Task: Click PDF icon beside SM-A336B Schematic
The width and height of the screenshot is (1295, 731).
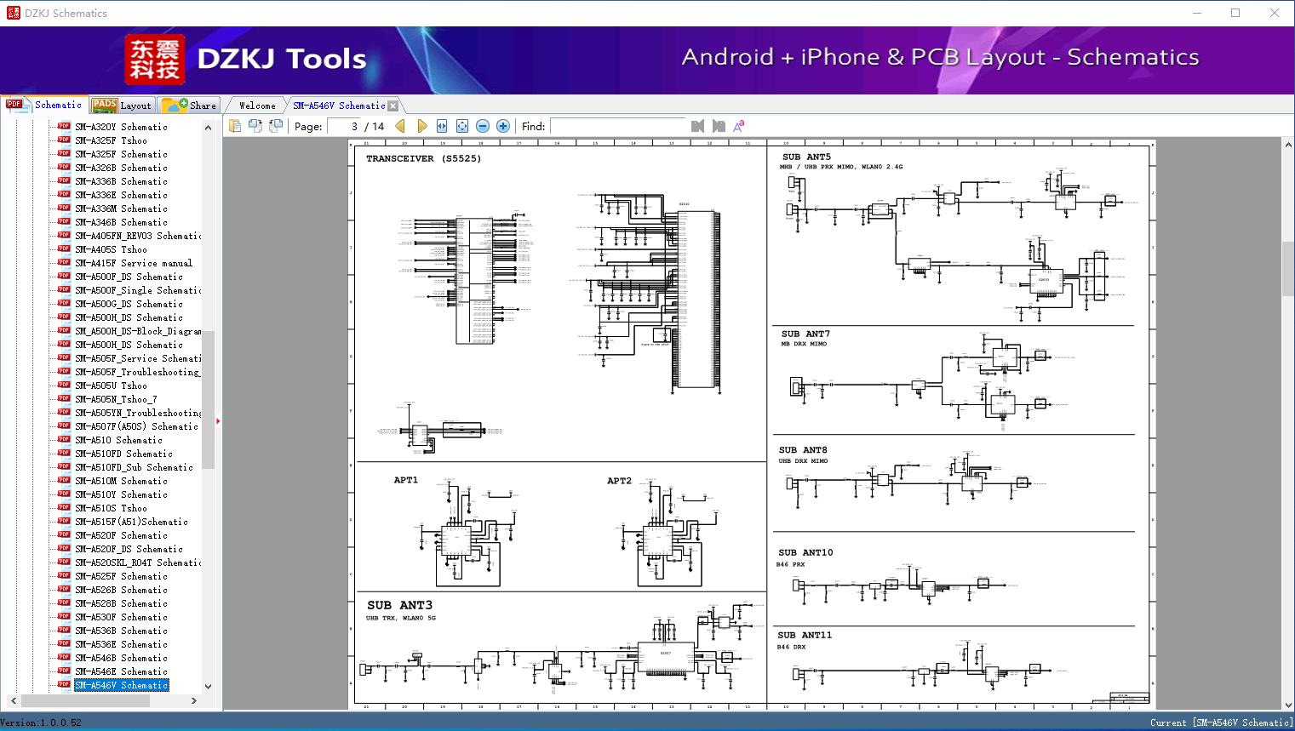Action: pyautogui.click(x=64, y=180)
